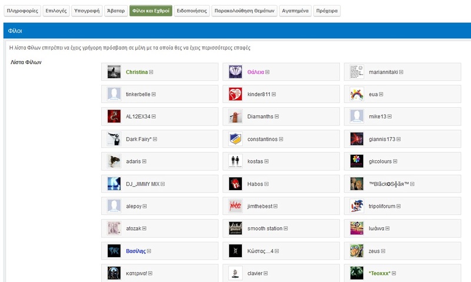The height and width of the screenshot is (282, 471).
Task: Click Christina's avatar thumbnail
Action: [114, 72]
